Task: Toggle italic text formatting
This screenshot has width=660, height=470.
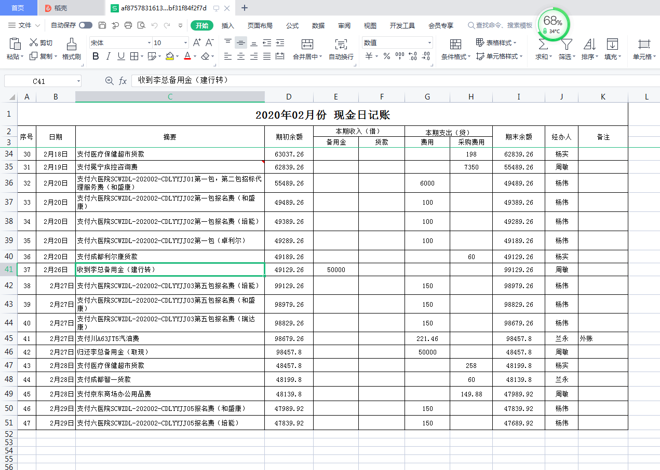Action: tap(109, 56)
